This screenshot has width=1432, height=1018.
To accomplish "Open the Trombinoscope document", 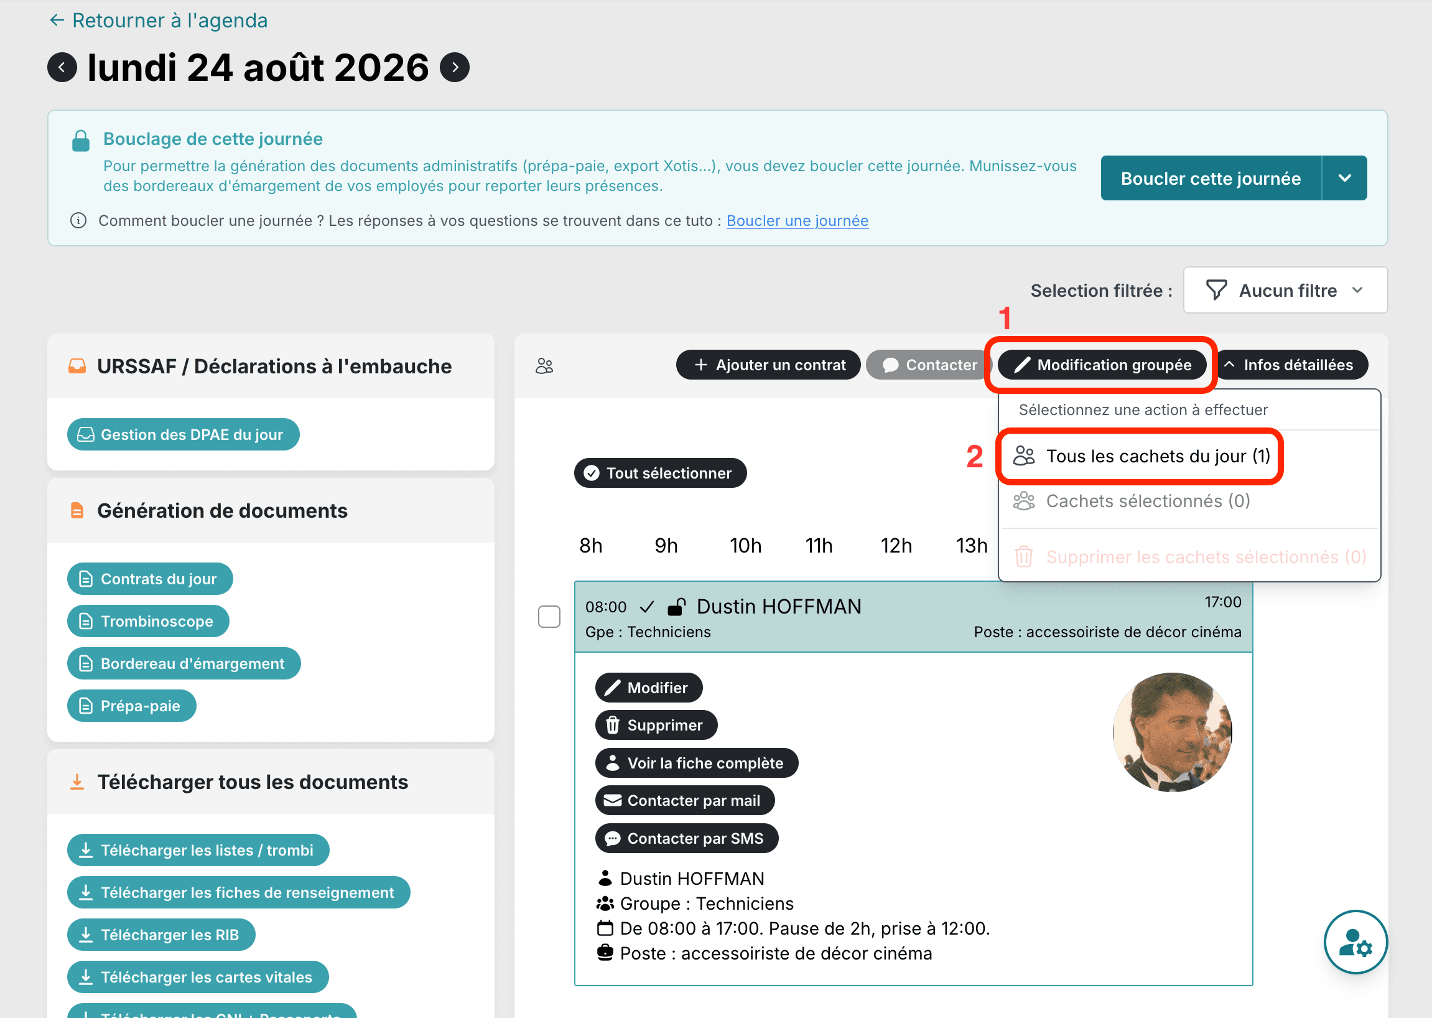I will coord(148,621).
